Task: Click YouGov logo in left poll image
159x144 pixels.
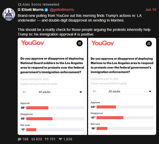Action: 33,43
